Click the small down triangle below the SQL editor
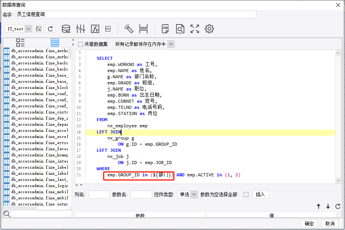 point(81,185)
